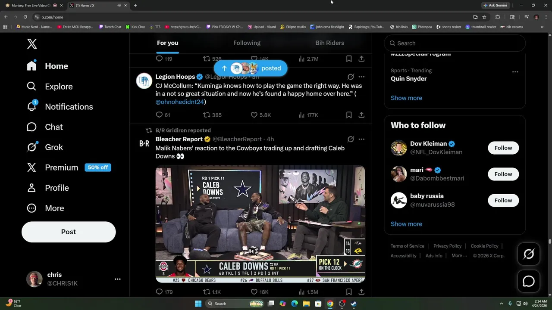552x310 pixels.
Task: Open Bleacher Report profile name
Action: [x=179, y=139]
